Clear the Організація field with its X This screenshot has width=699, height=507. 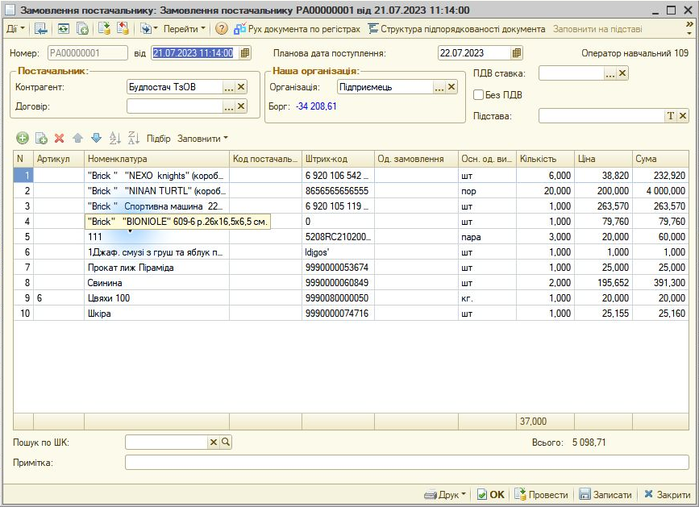[451, 87]
